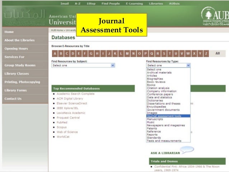Viewport: 229px width, 172px height.
Task: Browse e-resources starting with letter W
Action: point(188,54)
